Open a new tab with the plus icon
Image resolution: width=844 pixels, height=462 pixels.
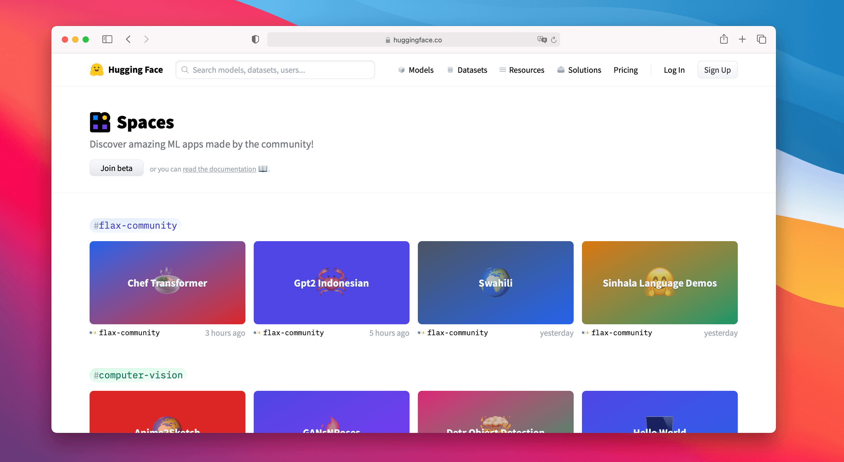pos(742,39)
